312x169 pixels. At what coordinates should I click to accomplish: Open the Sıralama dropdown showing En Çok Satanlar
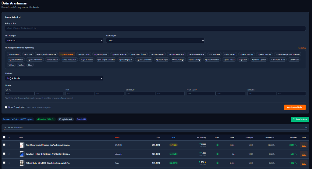[x=54, y=78]
